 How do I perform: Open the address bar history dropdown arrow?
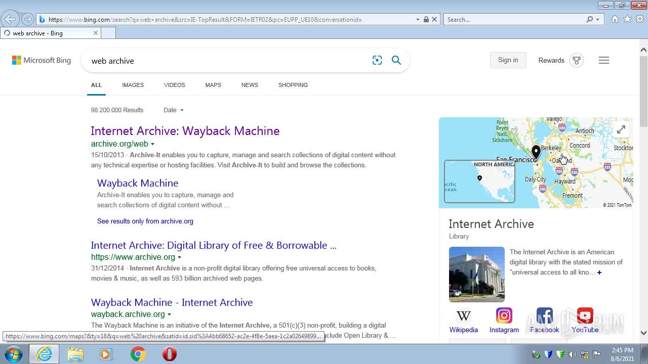pyautogui.click(x=418, y=19)
